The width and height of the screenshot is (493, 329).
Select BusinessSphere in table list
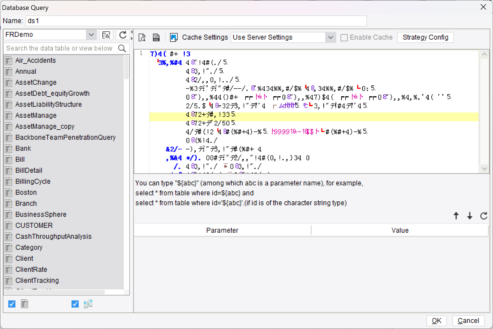point(41,215)
